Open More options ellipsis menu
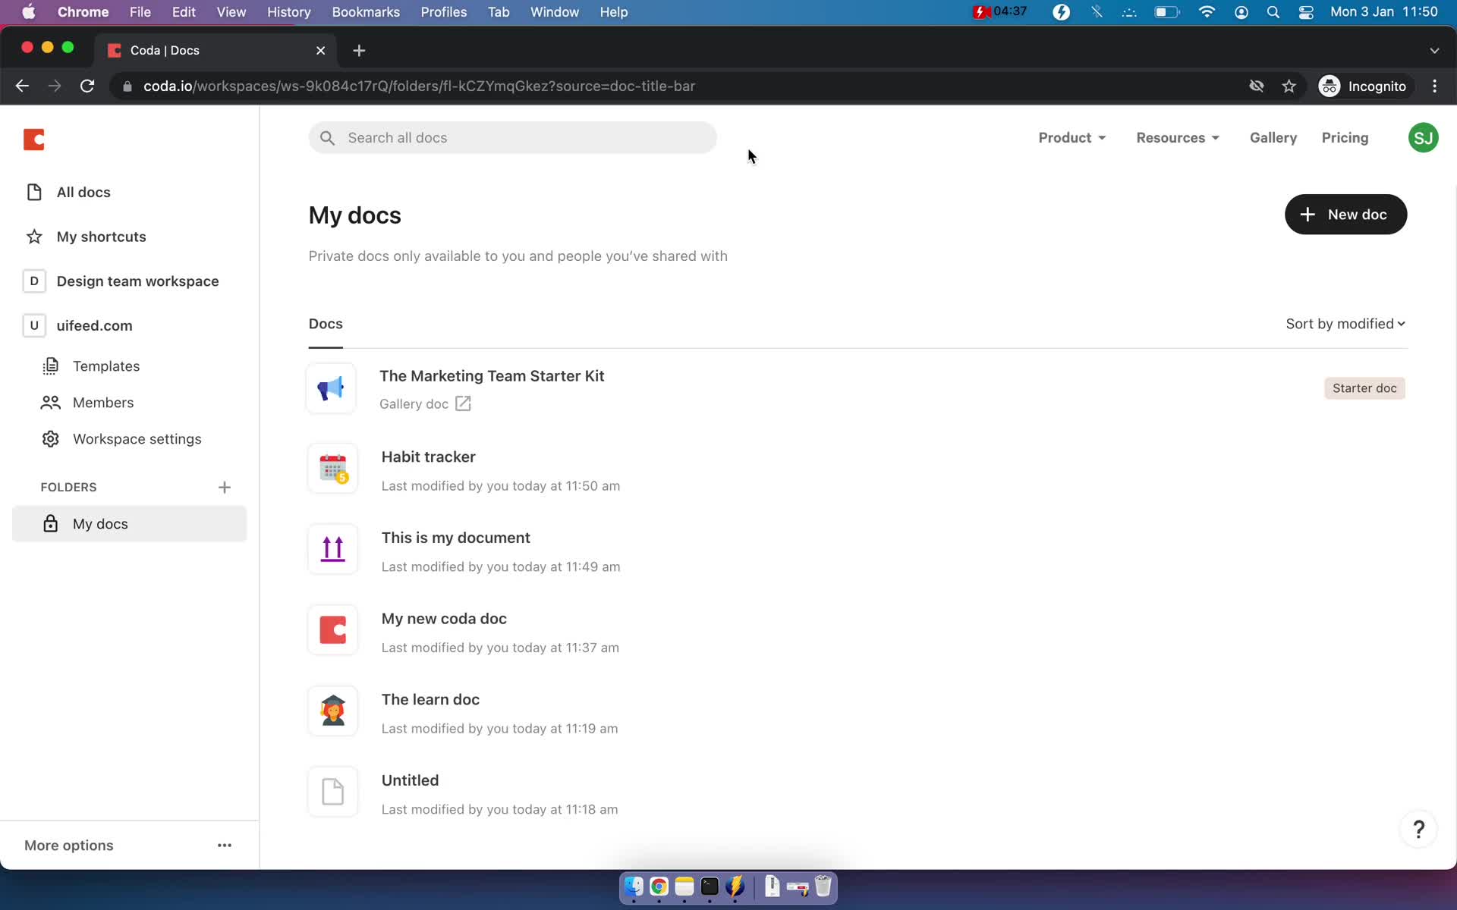This screenshot has height=910, width=1457. point(225,846)
